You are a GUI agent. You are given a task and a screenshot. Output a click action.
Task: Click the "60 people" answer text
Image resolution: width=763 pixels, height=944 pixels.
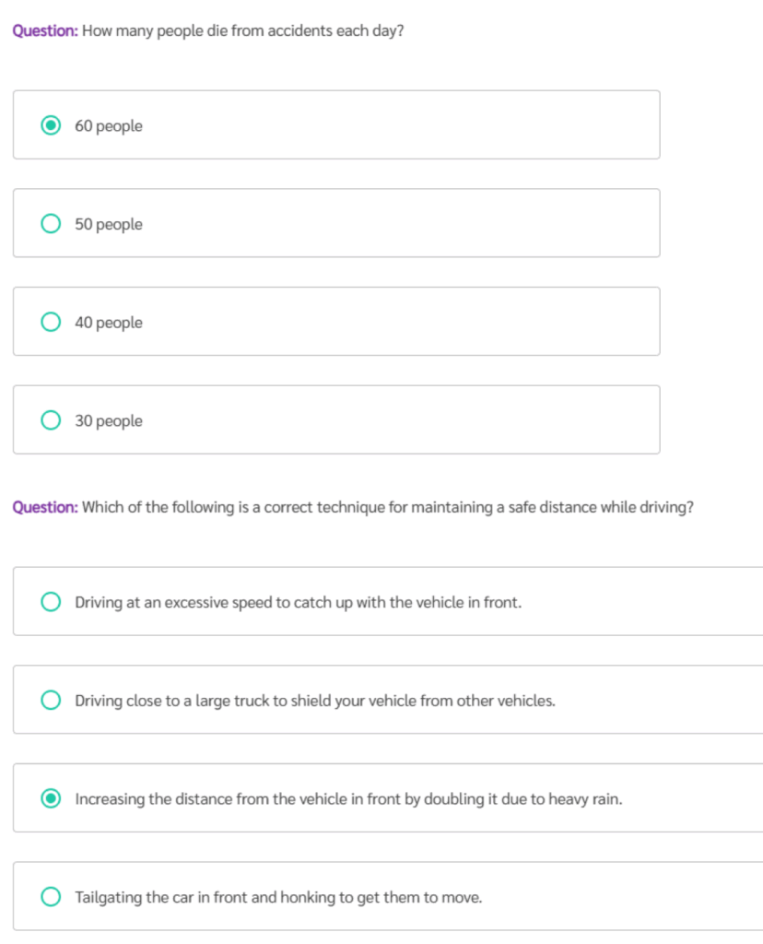point(109,126)
